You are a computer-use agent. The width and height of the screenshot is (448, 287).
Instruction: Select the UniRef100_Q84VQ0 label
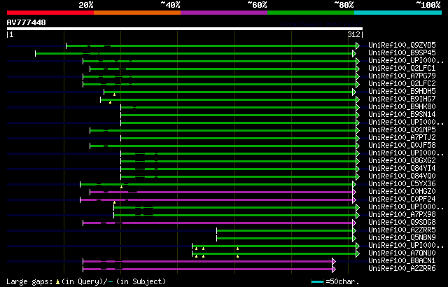[402, 176]
